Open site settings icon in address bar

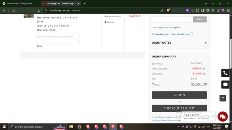[46, 10]
